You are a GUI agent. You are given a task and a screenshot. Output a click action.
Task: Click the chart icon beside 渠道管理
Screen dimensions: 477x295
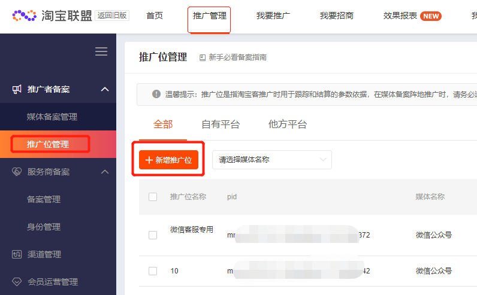point(17,254)
